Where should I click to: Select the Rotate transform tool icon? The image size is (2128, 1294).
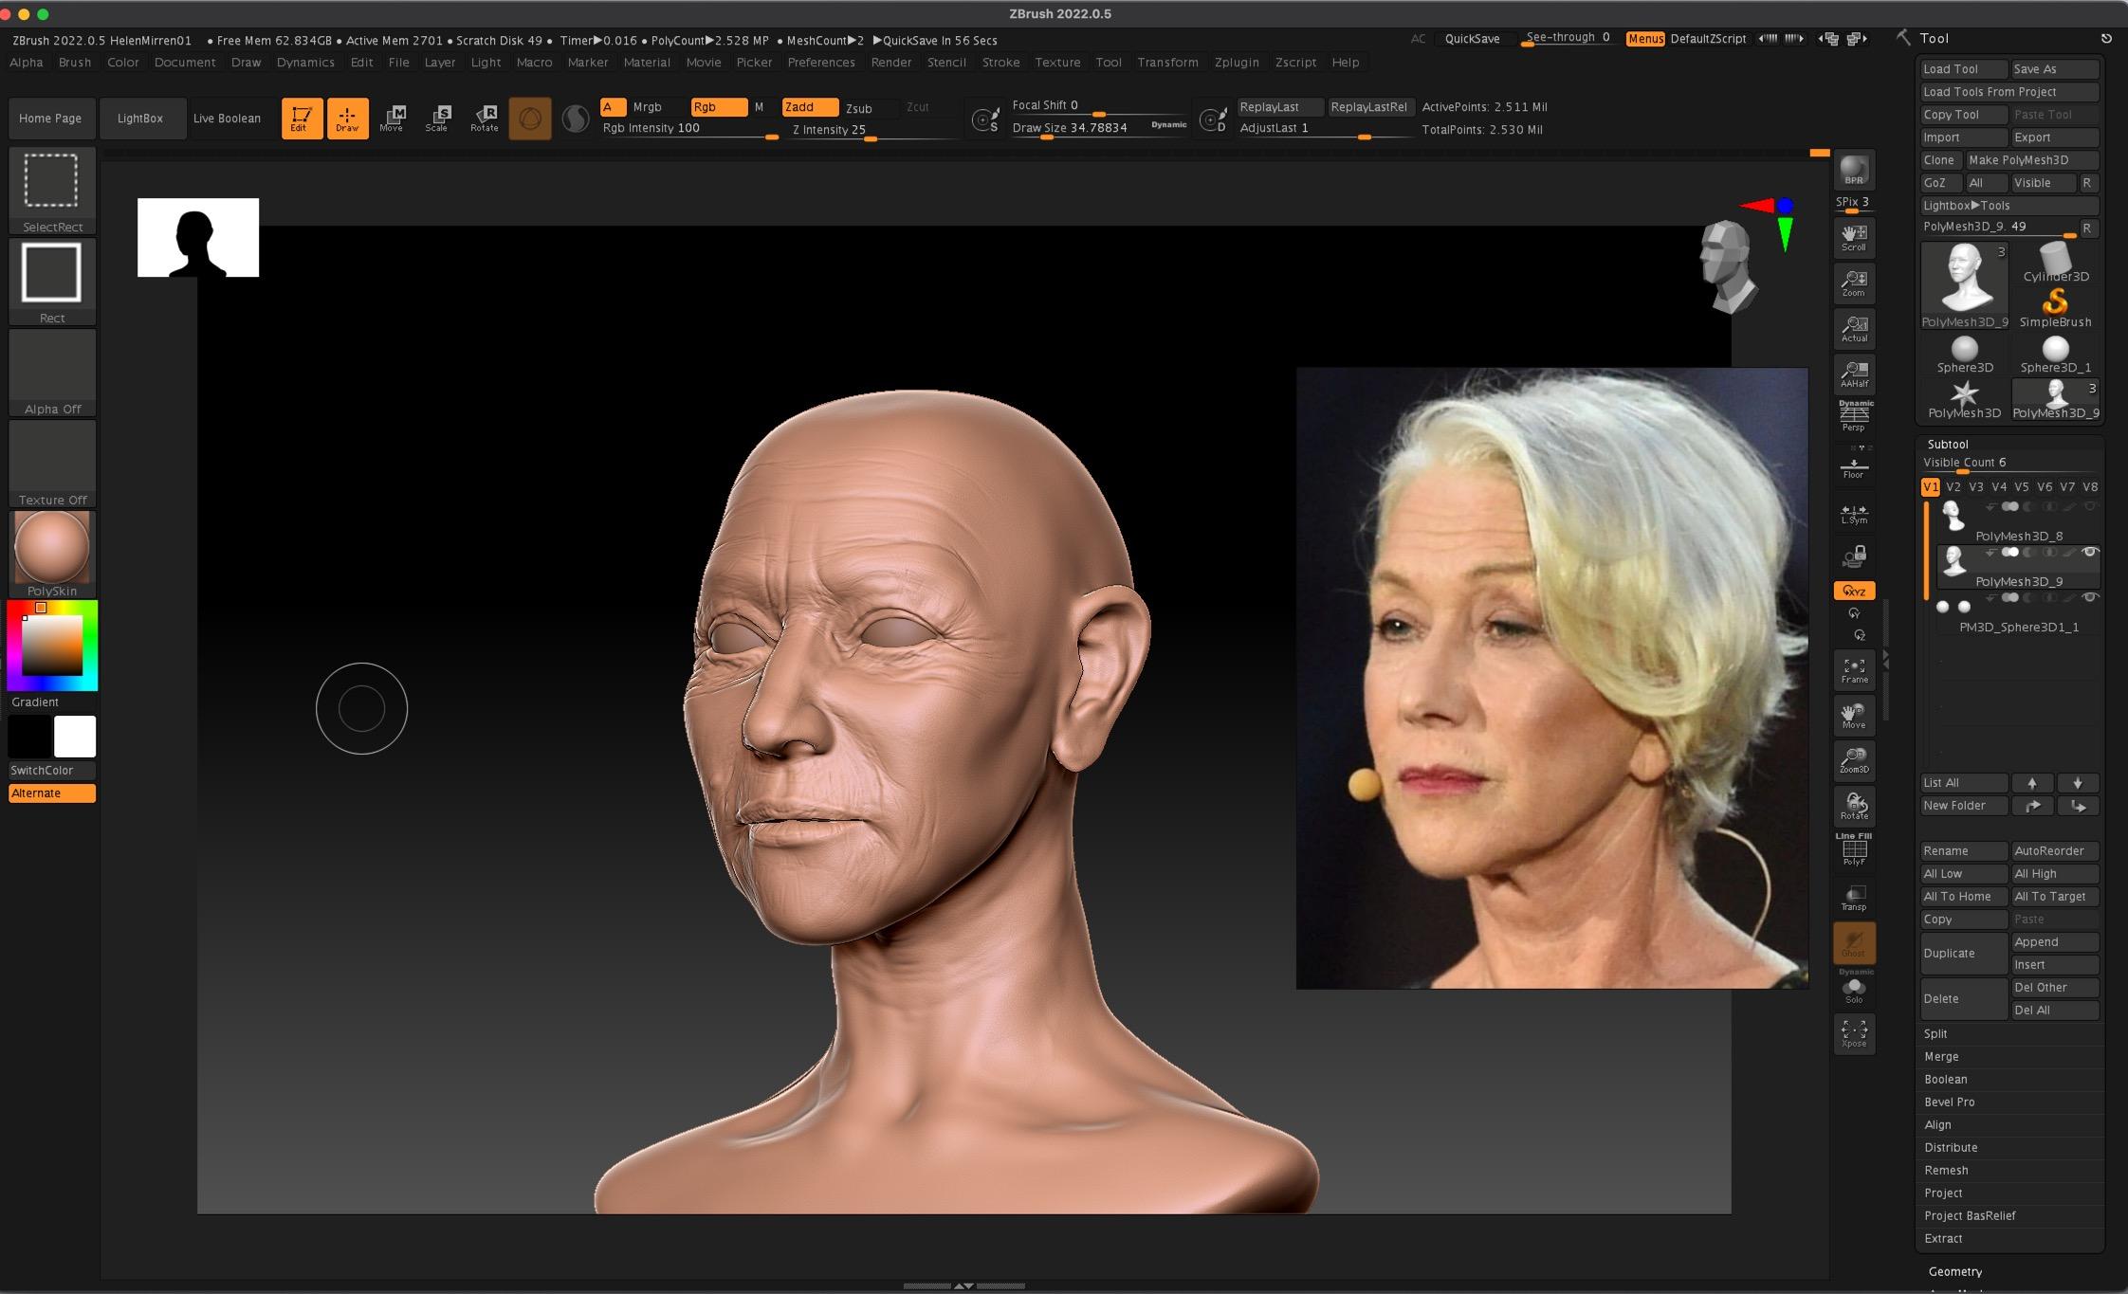point(484,118)
